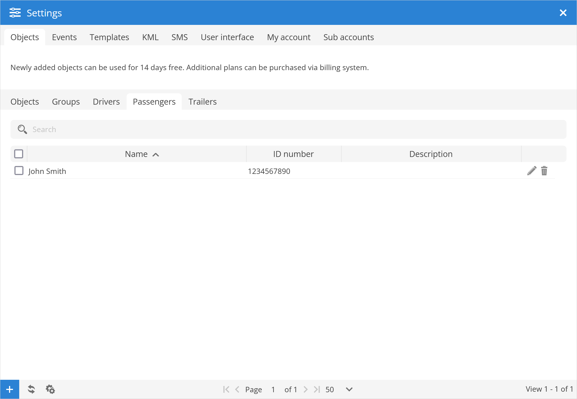The height and width of the screenshot is (399, 577).
Task: Tick the John Smith row checkbox
Action: (x=19, y=171)
